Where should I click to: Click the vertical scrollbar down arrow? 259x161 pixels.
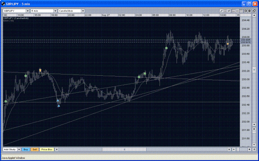click(x=254, y=125)
